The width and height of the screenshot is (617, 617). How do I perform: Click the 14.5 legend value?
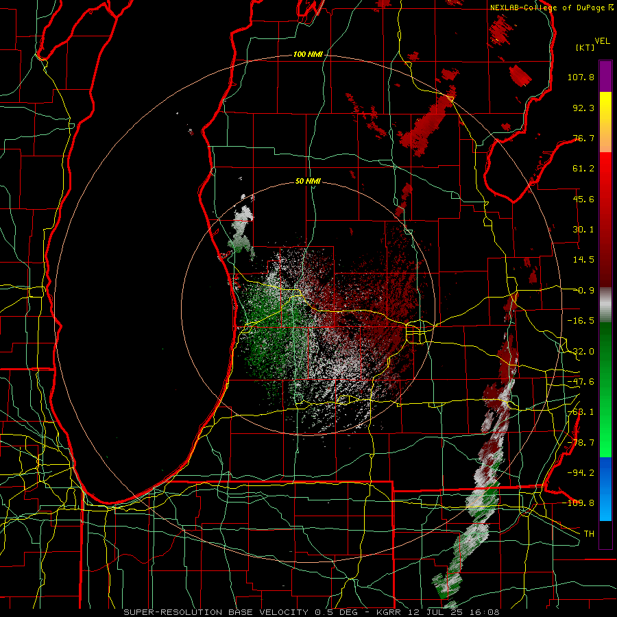tap(583, 260)
